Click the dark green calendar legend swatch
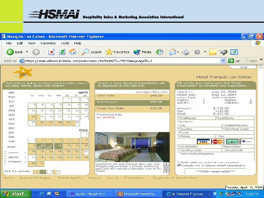Image resolution: width=264 pixels, height=198 pixels. point(43,172)
